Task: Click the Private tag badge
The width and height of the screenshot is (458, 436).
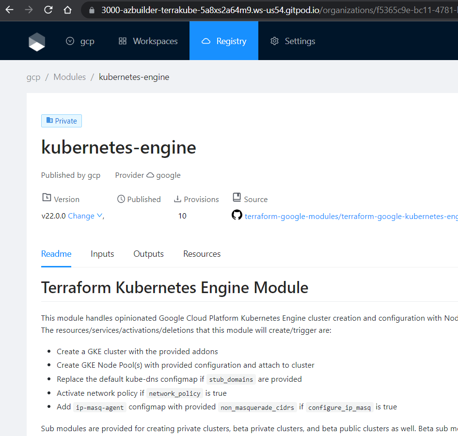Action: 62,121
